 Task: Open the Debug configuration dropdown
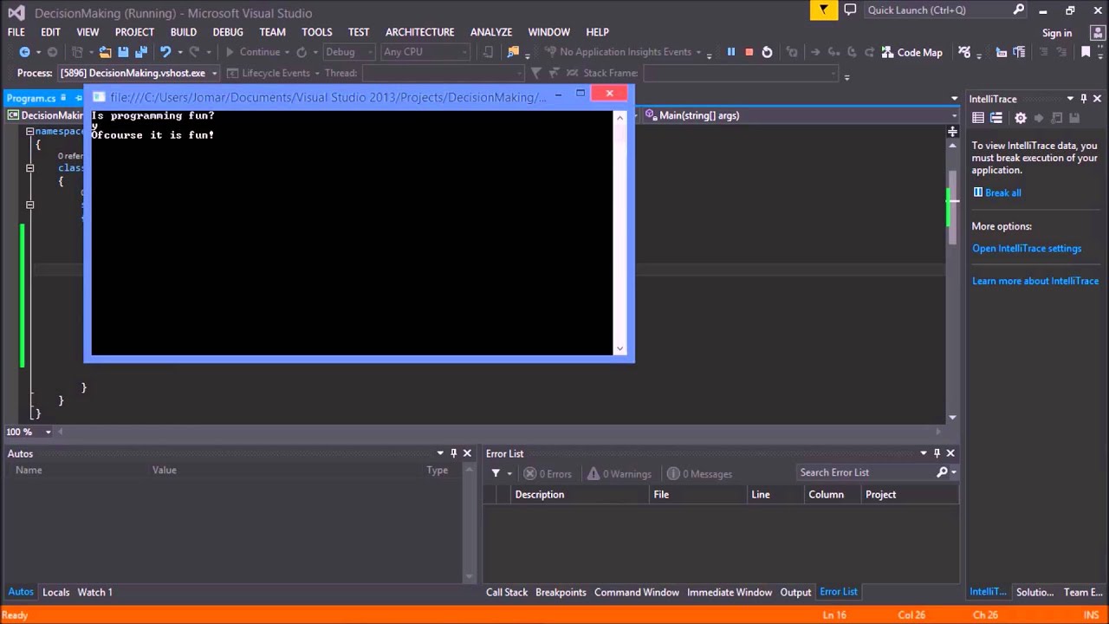click(x=370, y=52)
